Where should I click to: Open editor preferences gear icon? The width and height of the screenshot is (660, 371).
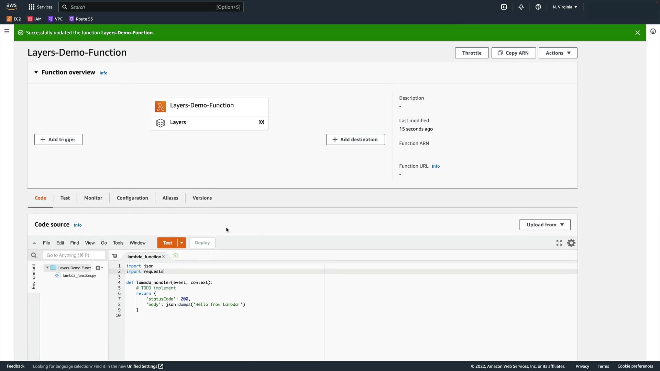tap(571, 243)
